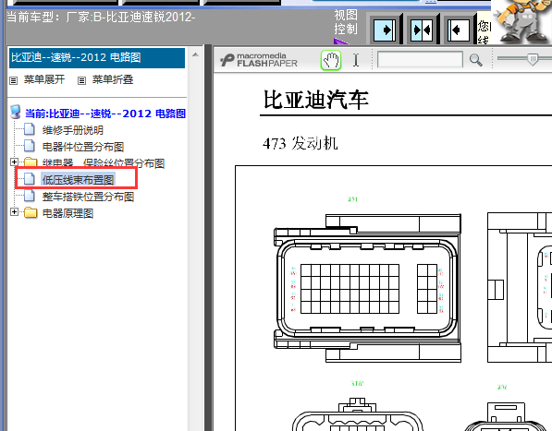The image size is (552, 431).
Task: Click the FlashPaper zoom slider handle
Action: [x=533, y=59]
